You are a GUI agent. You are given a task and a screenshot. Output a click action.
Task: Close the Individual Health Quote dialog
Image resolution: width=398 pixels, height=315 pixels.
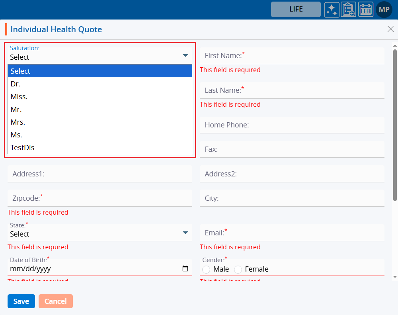390,29
